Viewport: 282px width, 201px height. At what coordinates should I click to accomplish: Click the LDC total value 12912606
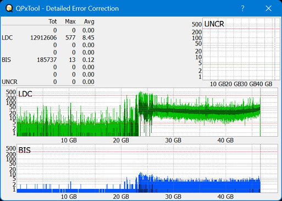point(43,38)
